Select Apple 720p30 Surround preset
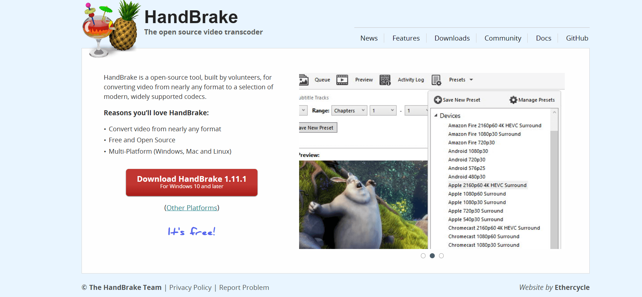The image size is (642, 297). 475,211
